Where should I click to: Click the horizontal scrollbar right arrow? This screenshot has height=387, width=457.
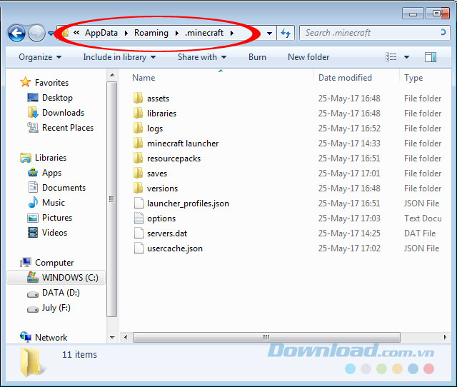(445, 338)
